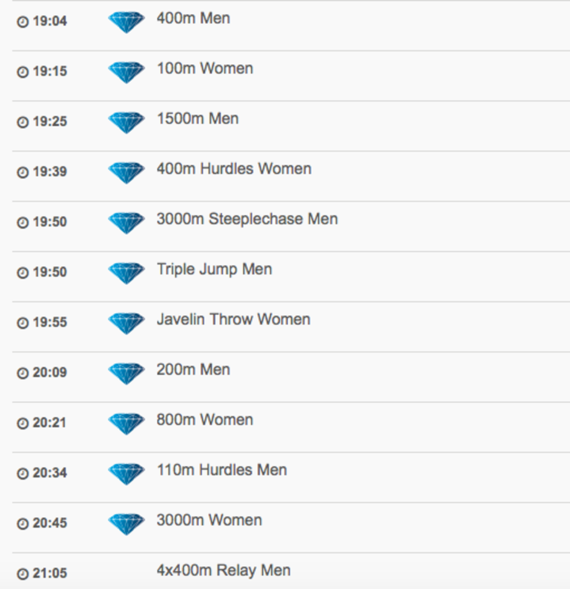The height and width of the screenshot is (589, 570).
Task: Click the diamond icon beside Javelin Throw Women
Action: point(126,323)
